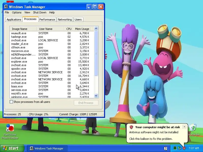Viewport: 203px width, 152px height.
Task: Select the mDNSResponder process row
Action: click(x=52, y=54)
